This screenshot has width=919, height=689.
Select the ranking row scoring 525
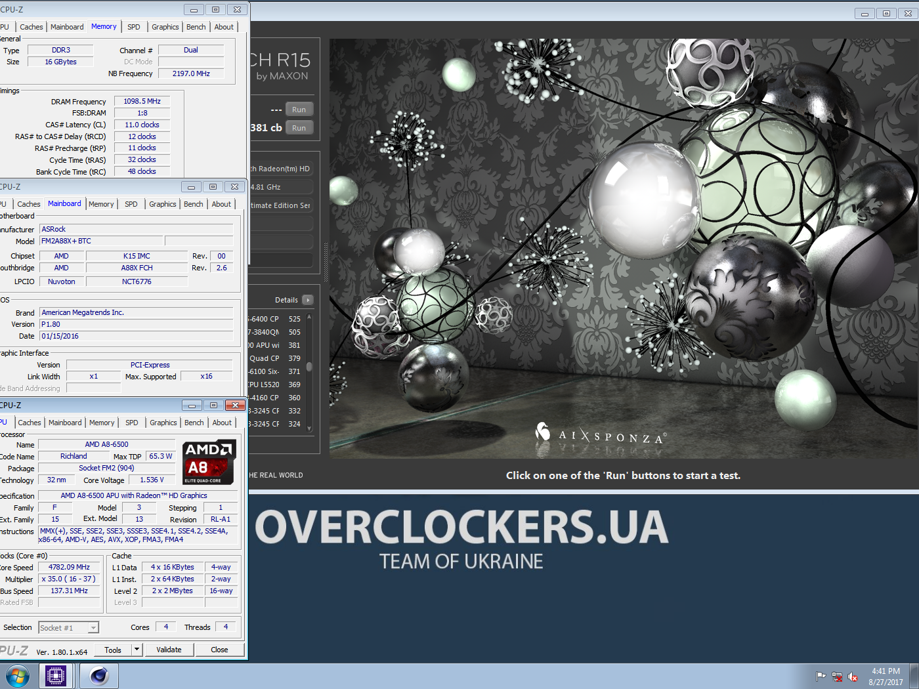276,319
